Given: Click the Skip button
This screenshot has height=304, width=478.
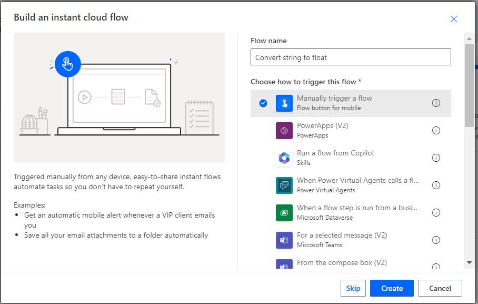Looking at the screenshot, I should pyautogui.click(x=353, y=288).
